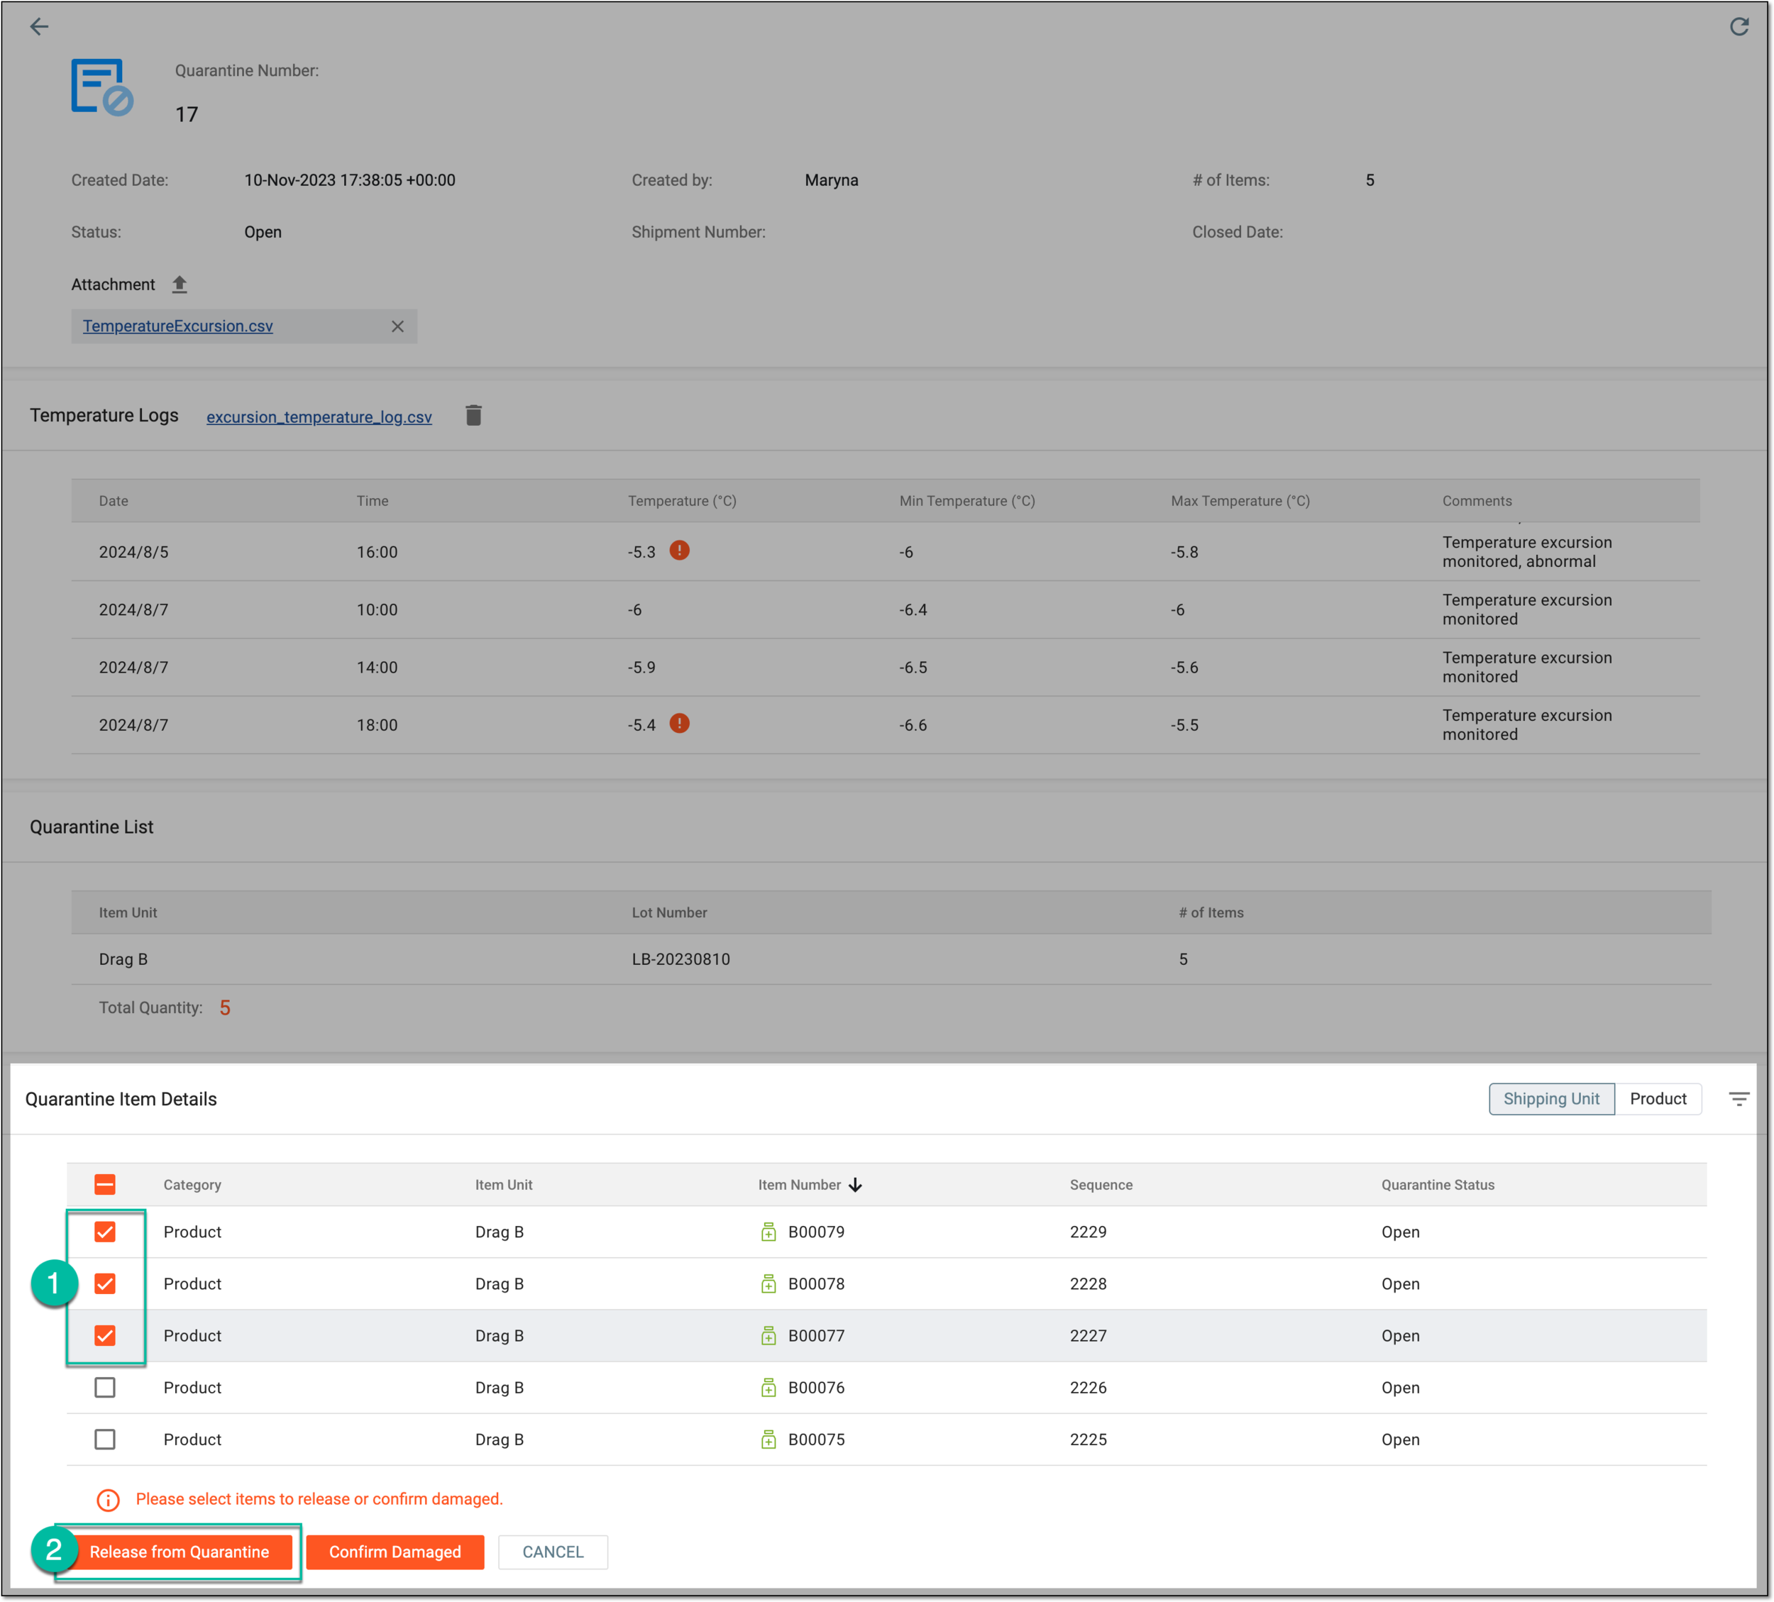This screenshot has width=1774, height=1602.
Task: Check the checkbox for item B00075
Action: pyautogui.click(x=105, y=1440)
